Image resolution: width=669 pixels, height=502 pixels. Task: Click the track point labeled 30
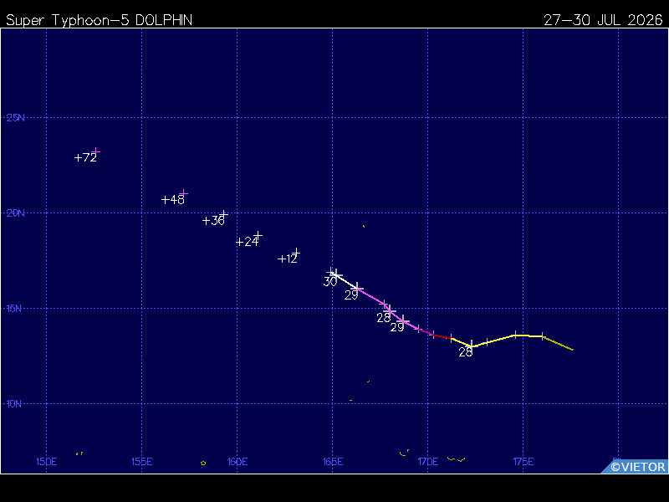click(x=336, y=275)
